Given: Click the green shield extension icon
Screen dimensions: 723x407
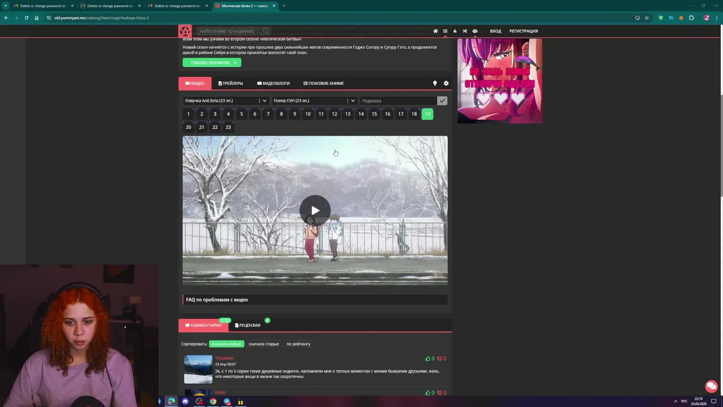Looking at the screenshot, I should (660, 18).
